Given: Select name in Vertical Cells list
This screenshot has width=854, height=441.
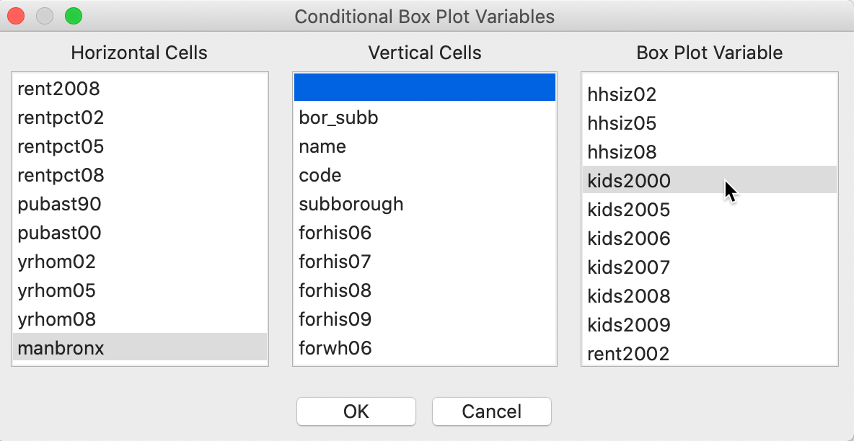Looking at the screenshot, I should 322,146.
